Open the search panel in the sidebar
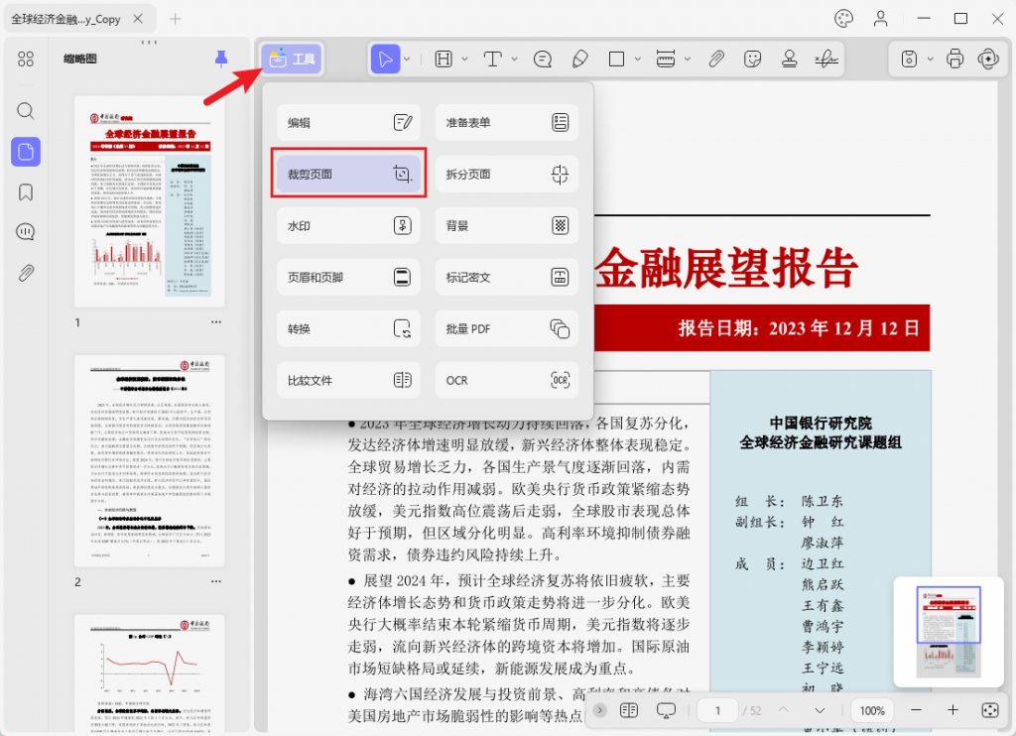This screenshot has width=1016, height=736. [x=26, y=112]
